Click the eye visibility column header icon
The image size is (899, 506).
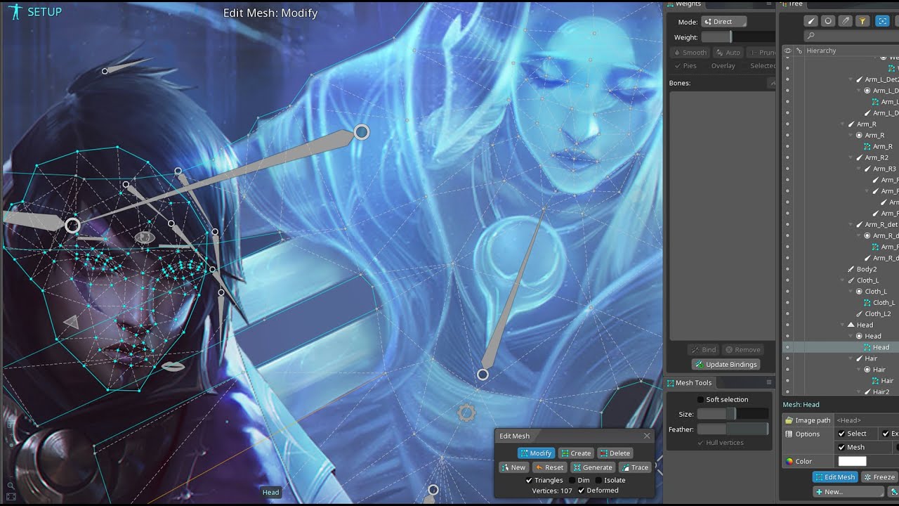(788, 51)
